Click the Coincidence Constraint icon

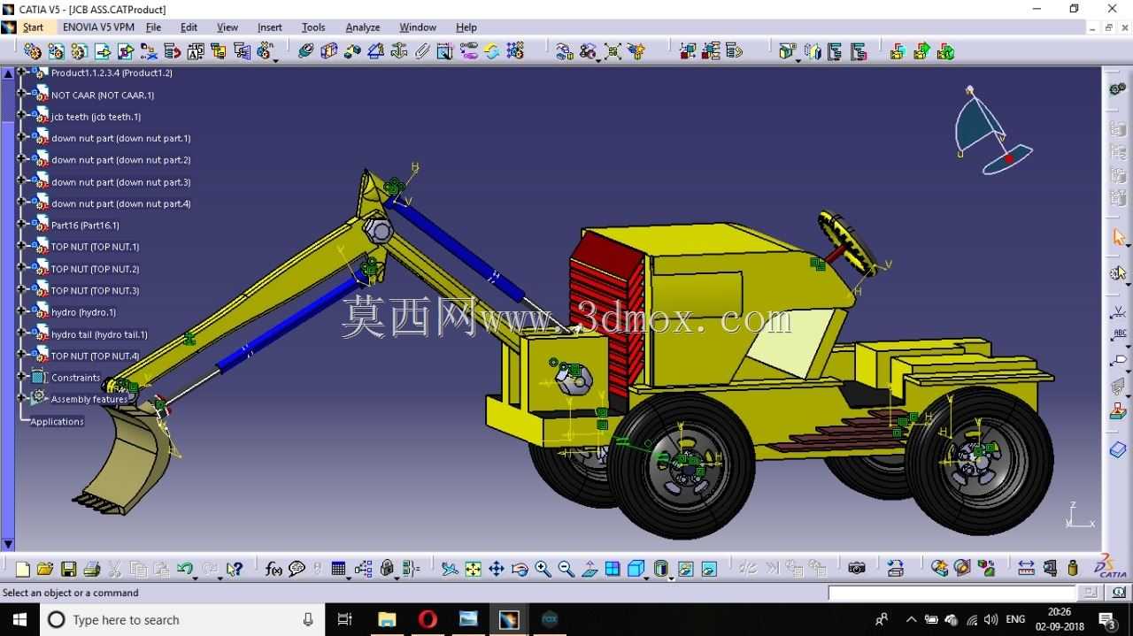tap(305, 51)
